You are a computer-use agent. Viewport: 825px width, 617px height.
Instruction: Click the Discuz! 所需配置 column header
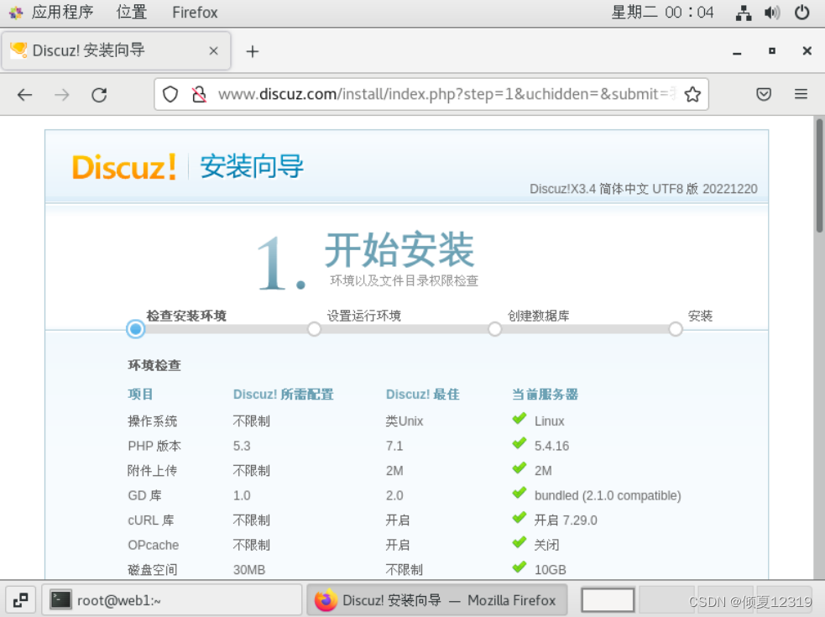point(284,395)
